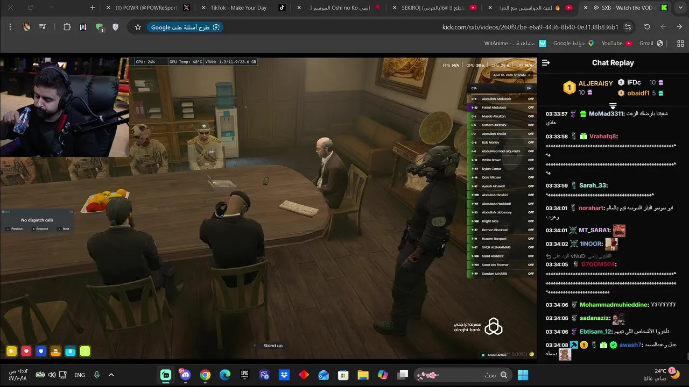Open the Windows Start button
This screenshot has height=387, width=689.
[523, 375]
